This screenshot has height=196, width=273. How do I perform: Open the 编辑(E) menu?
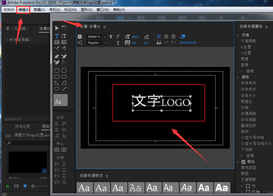pos(24,9)
